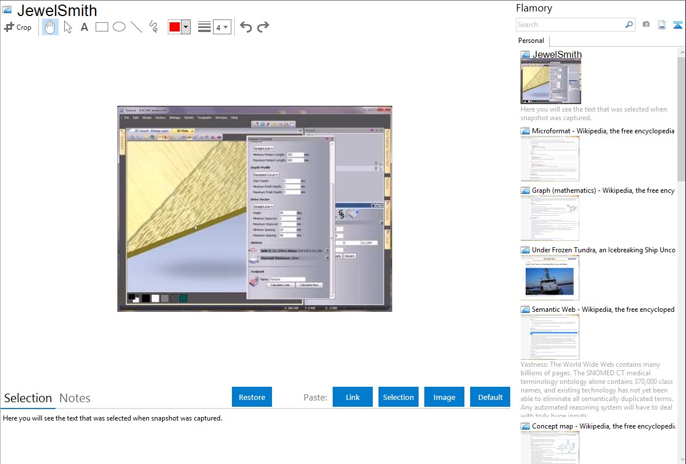
Task: Click the "Here you will see the text" selection note
Action: click(112, 418)
